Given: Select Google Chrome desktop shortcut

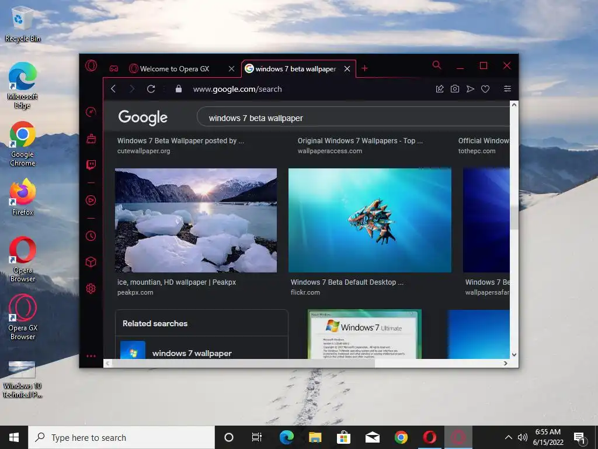Looking at the screenshot, I should coord(23,144).
